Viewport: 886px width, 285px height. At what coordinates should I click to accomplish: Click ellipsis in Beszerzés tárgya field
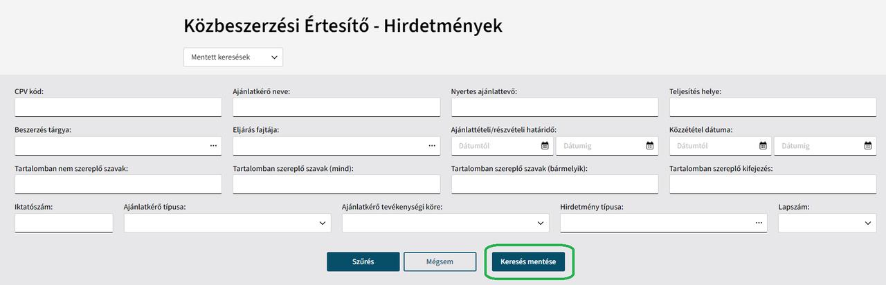[x=214, y=146]
